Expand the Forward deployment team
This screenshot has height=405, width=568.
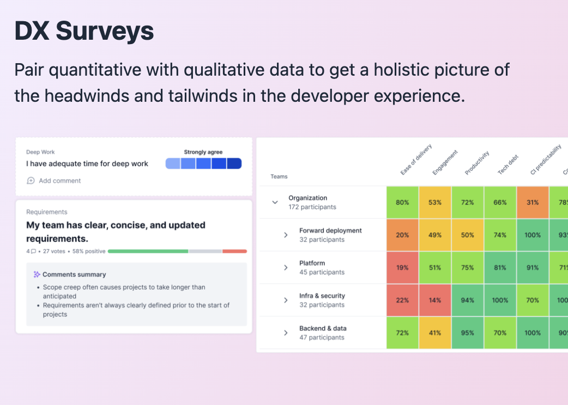click(286, 235)
